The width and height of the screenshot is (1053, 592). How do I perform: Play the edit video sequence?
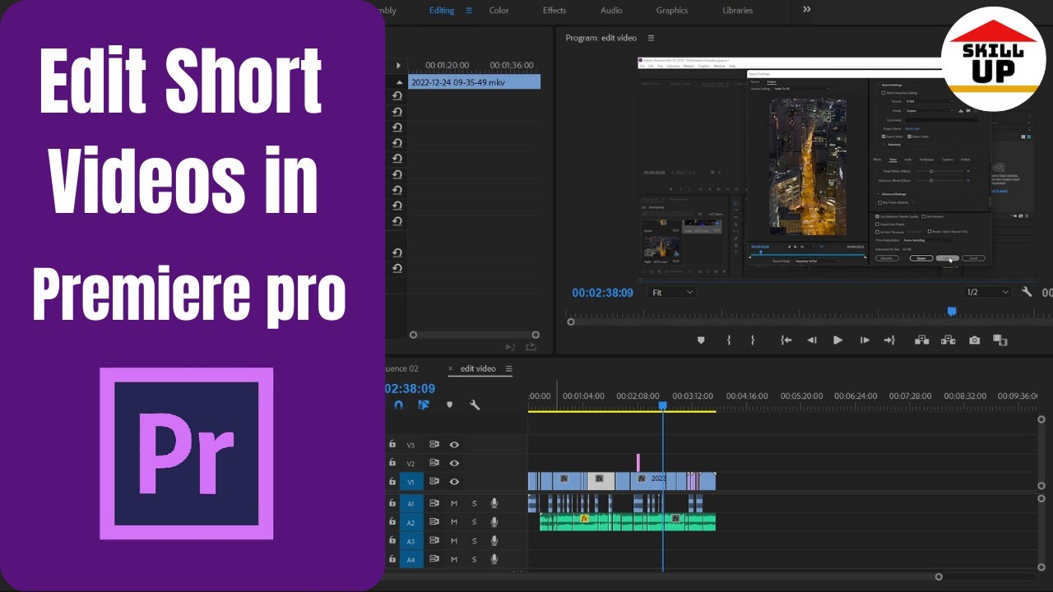(x=837, y=340)
